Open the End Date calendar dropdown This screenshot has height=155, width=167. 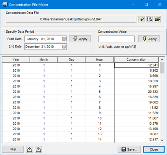click(x=64, y=46)
